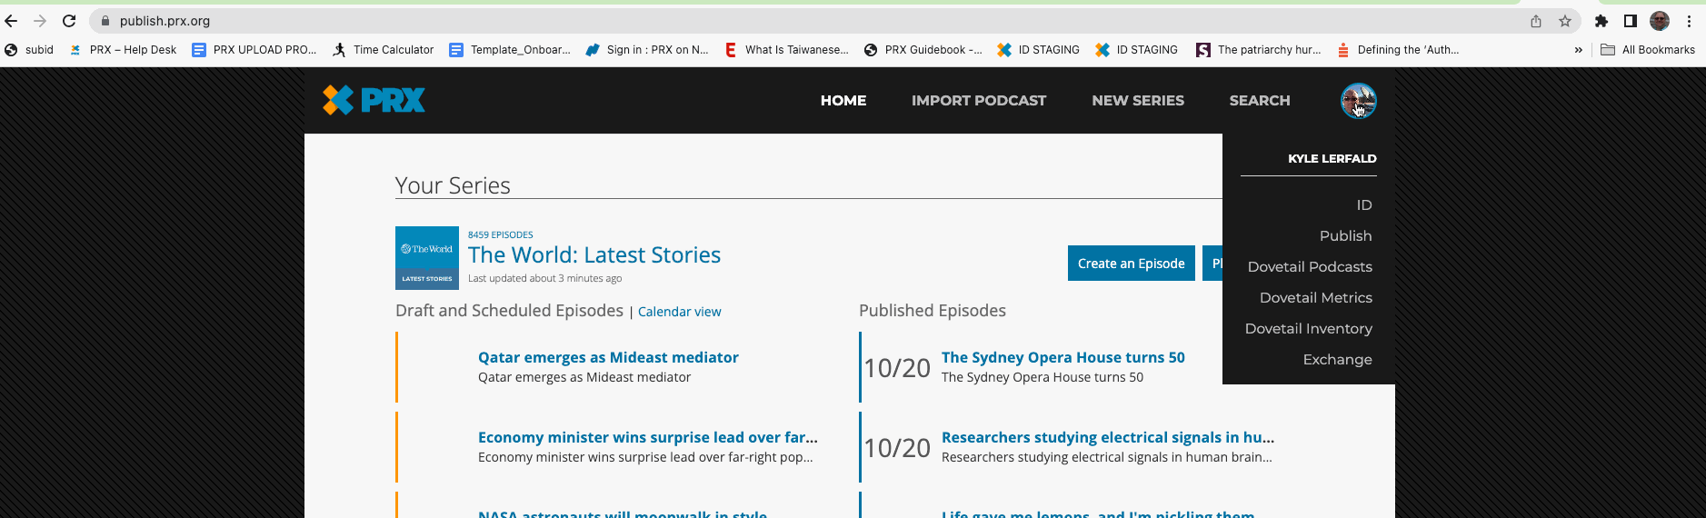The height and width of the screenshot is (518, 1706).
Task: Click the share page icon in address bar
Action: coord(1536,21)
